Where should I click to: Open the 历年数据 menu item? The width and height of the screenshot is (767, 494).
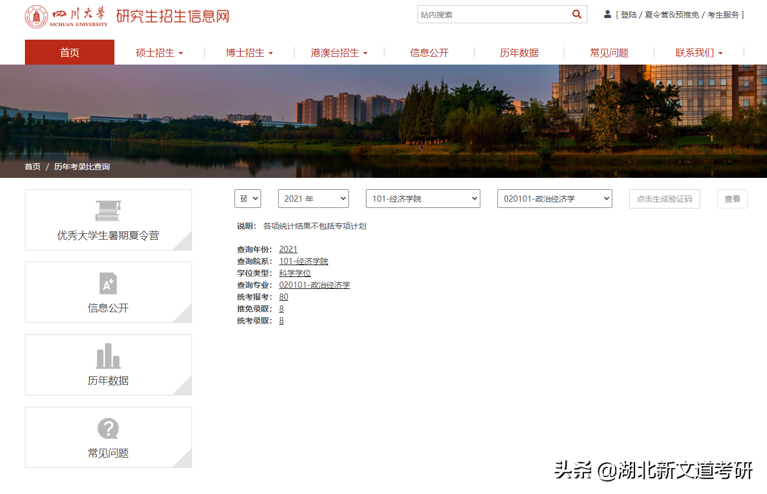point(519,52)
